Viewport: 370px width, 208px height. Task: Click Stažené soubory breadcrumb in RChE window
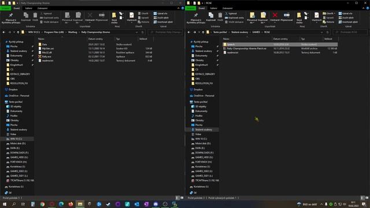pos(239,32)
